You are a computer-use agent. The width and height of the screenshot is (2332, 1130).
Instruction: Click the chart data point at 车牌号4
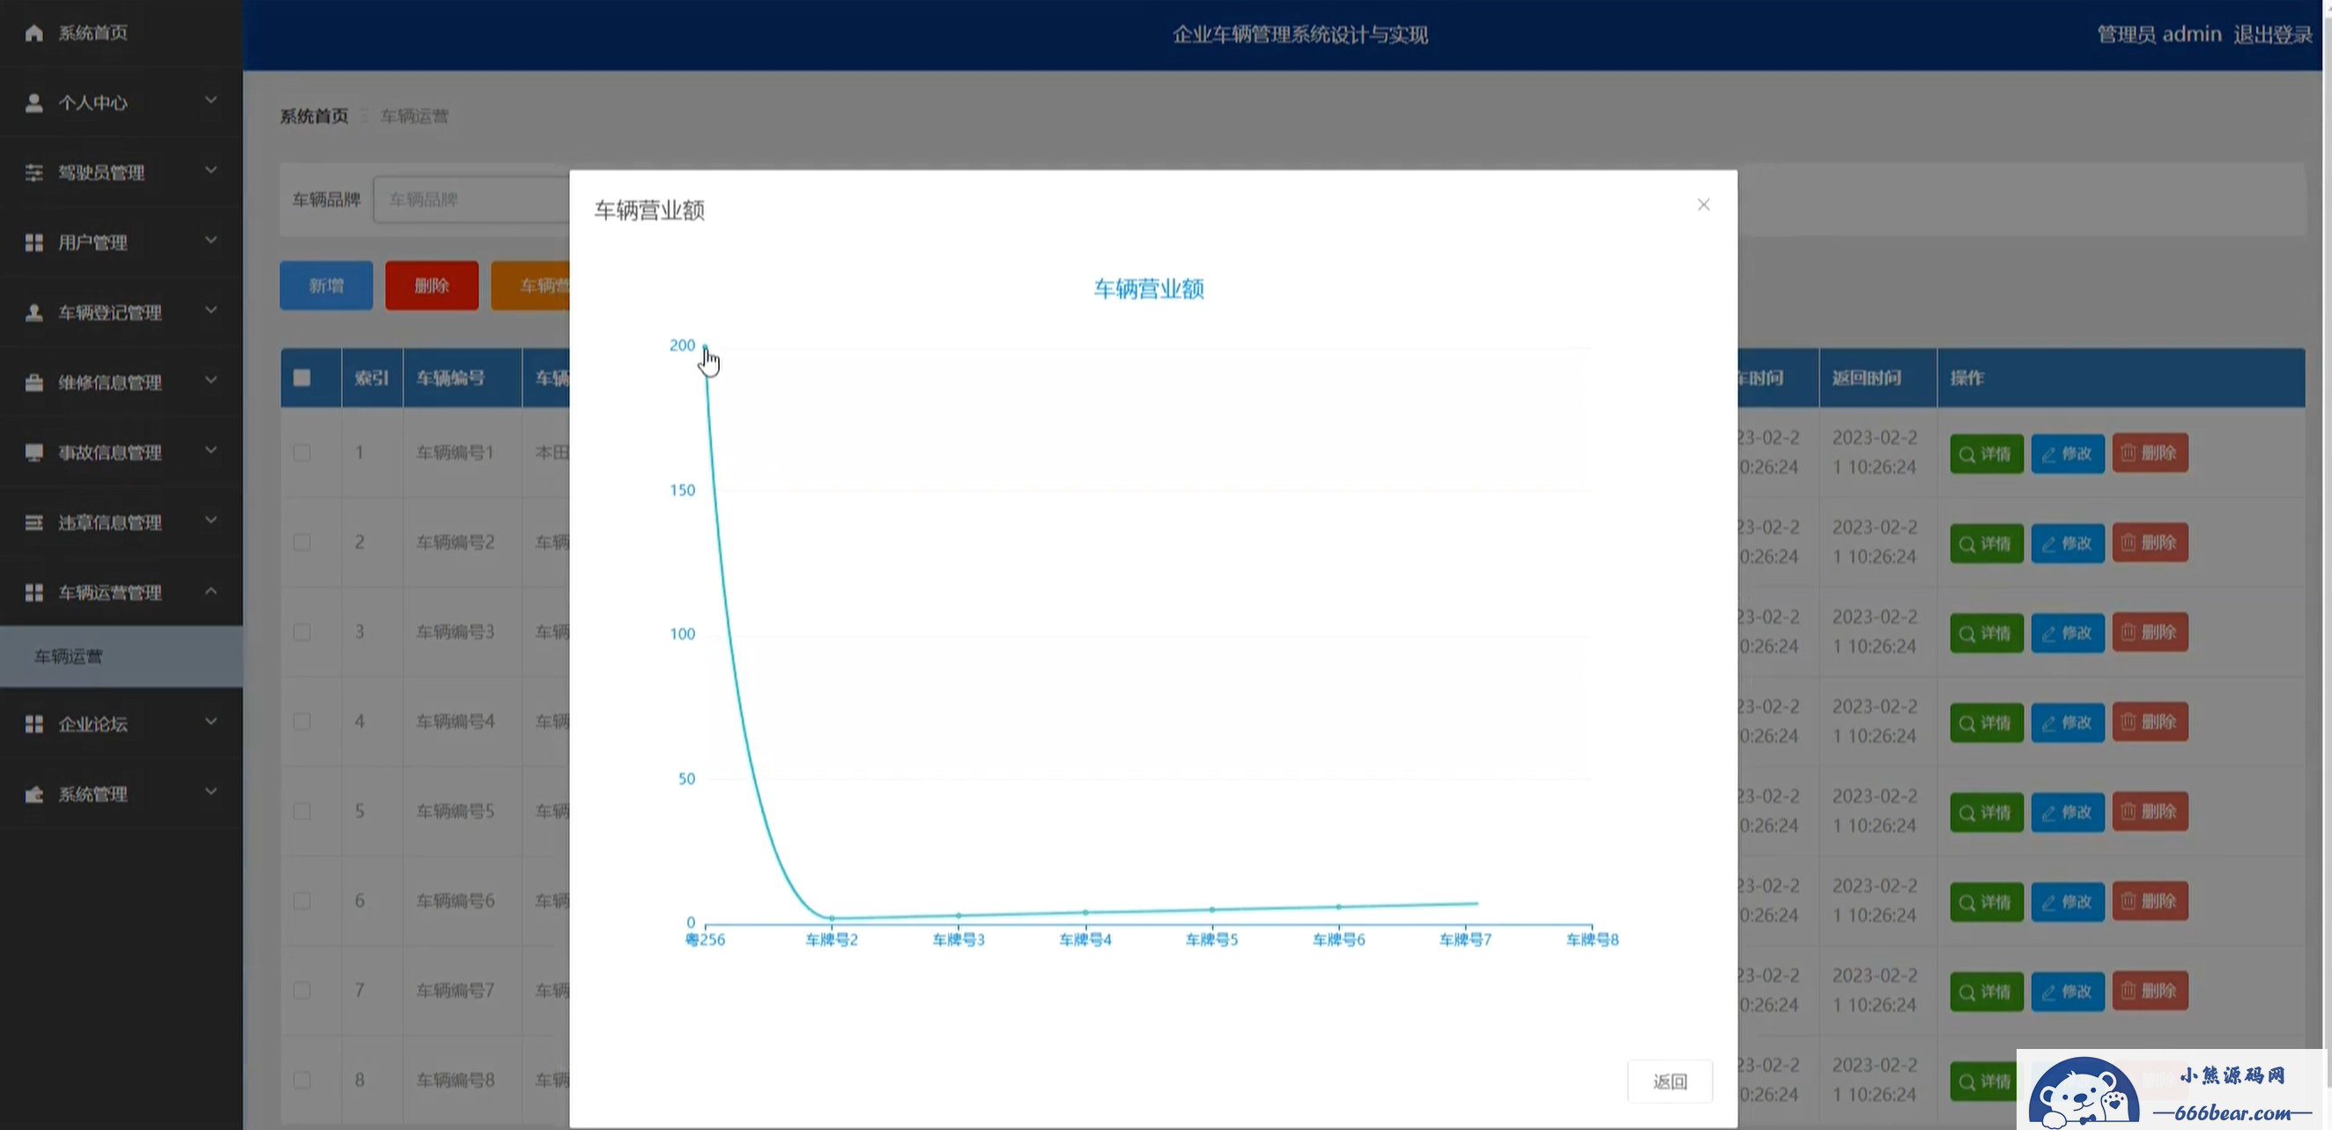[1085, 912]
